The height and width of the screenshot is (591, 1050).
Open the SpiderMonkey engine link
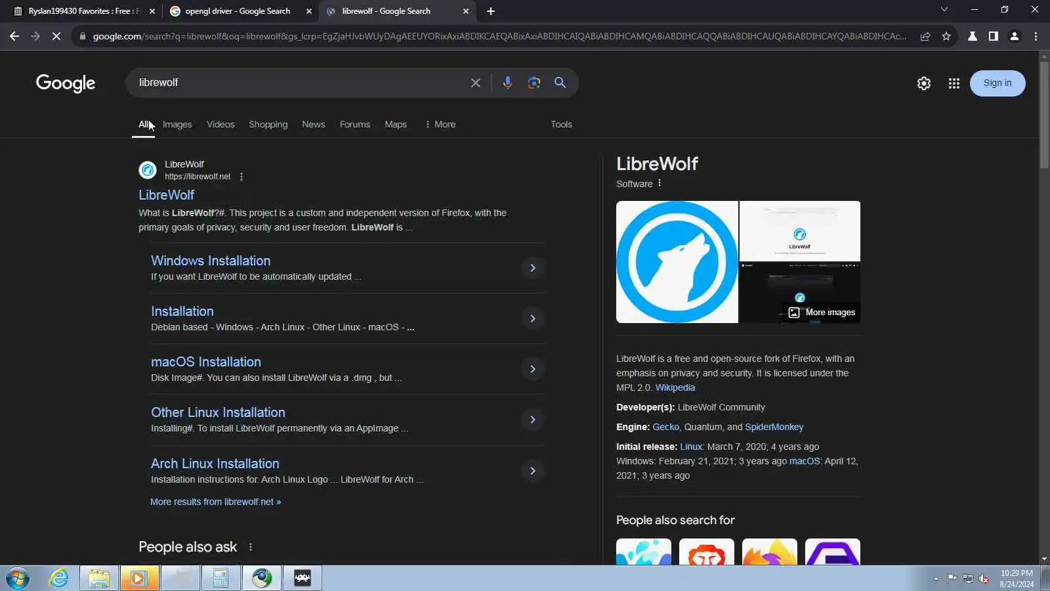(774, 427)
